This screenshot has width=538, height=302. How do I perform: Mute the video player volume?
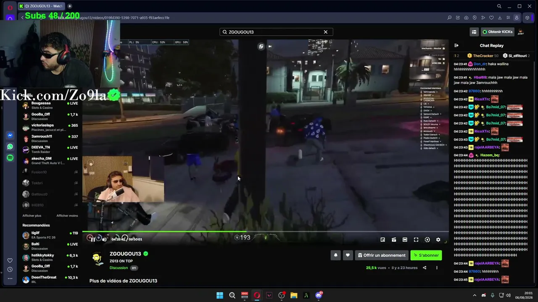click(104, 240)
